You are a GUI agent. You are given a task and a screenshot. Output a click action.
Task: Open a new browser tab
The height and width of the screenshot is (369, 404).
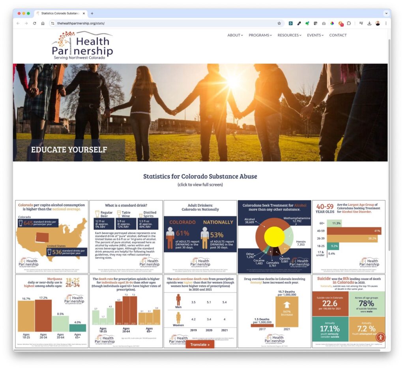click(x=92, y=13)
